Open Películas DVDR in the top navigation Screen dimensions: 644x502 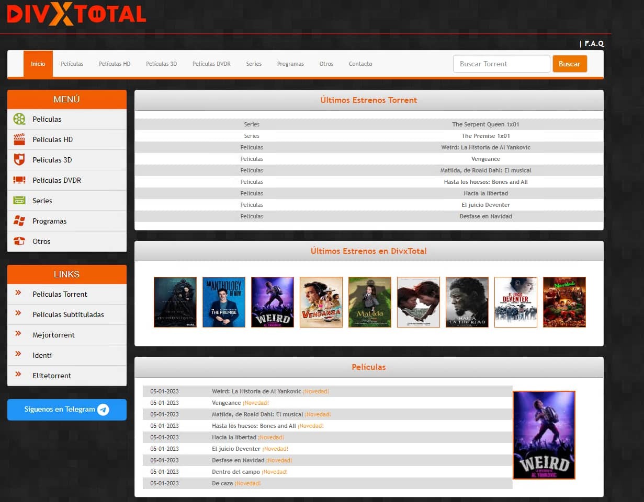pos(211,64)
